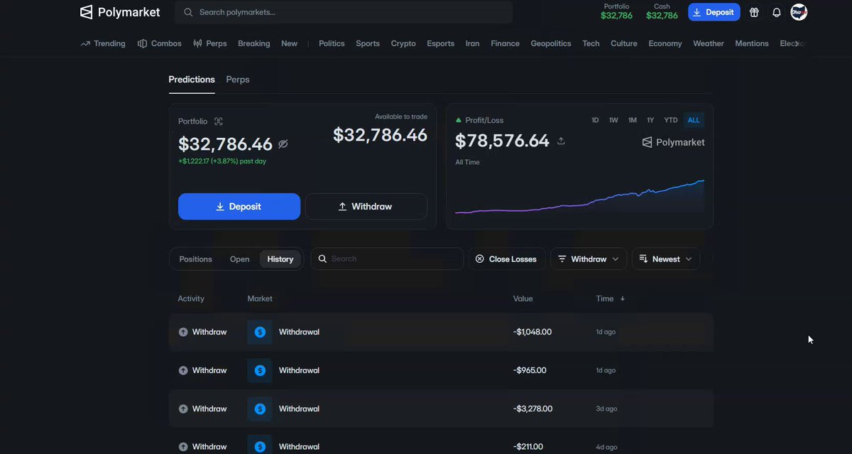The image size is (852, 454).
Task: Open the Combos category
Action: [x=160, y=43]
